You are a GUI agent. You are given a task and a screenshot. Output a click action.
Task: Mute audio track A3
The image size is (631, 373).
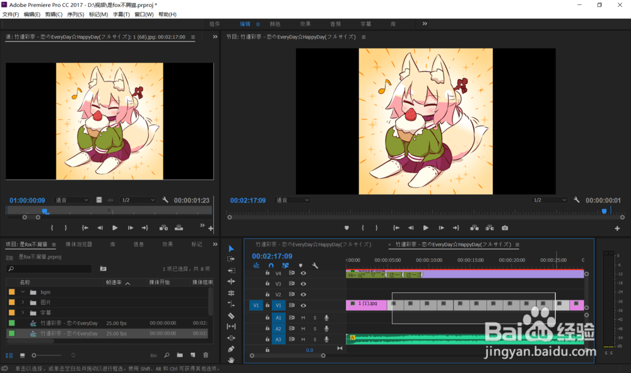(x=303, y=340)
